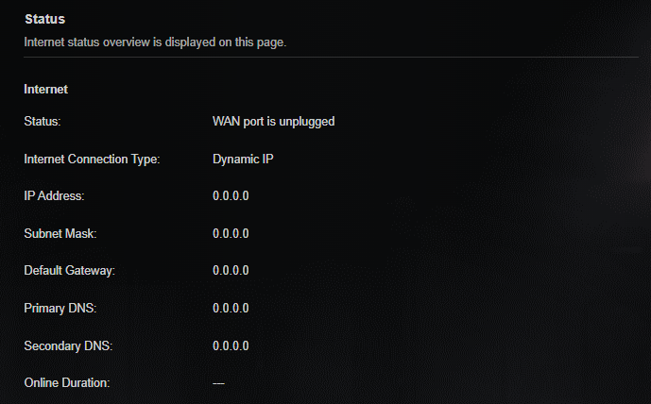The width and height of the screenshot is (651, 404).
Task: Click the 'Secondary DNS:' label
Action: (x=68, y=345)
